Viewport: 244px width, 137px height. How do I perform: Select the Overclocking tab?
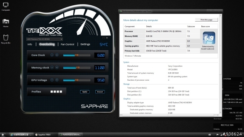point(47,44)
